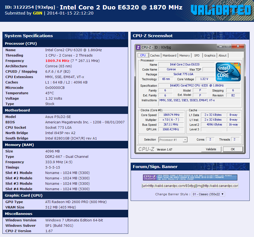The height and width of the screenshot is (237, 254).
Task: Click the red 1869.74 MHz frequency text
Action: pos(57,61)
